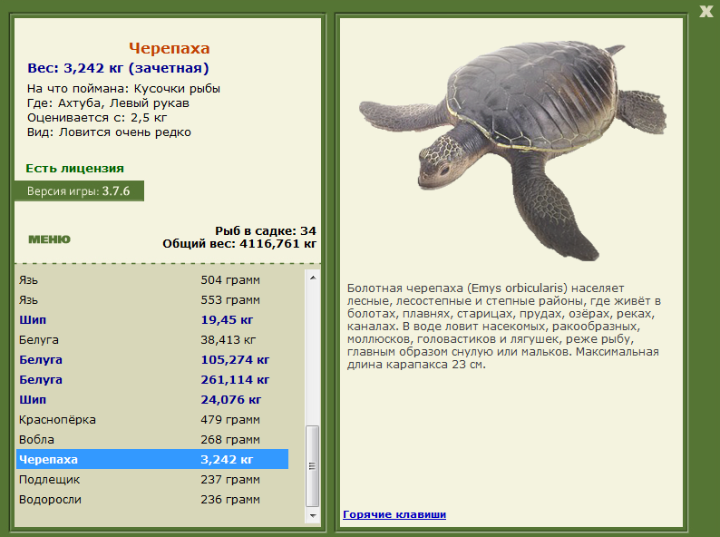Image resolution: width=720 pixels, height=537 pixels.
Task: Select the Белуга 261,114 кг row
Action: point(152,380)
